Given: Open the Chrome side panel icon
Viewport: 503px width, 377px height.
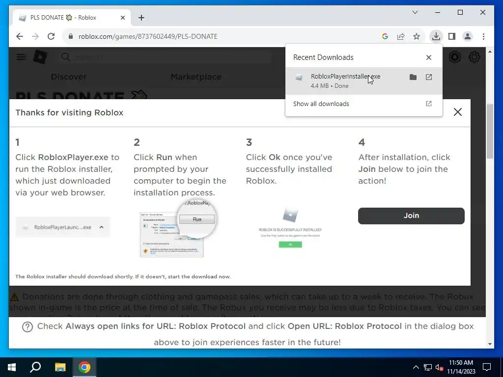Looking at the screenshot, I should 452,36.
